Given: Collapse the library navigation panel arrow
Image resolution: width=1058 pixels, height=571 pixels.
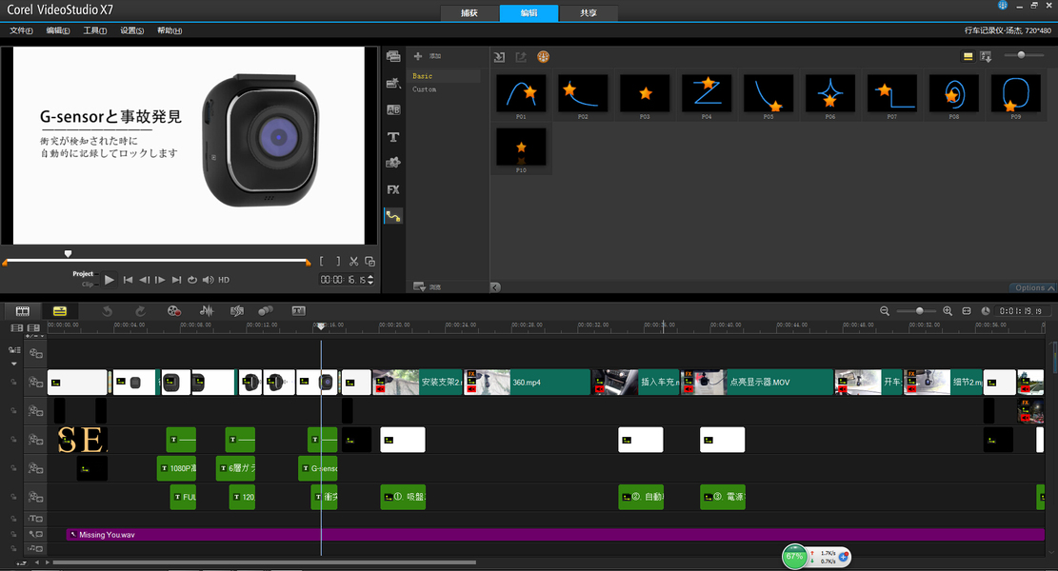Looking at the screenshot, I should [x=495, y=287].
